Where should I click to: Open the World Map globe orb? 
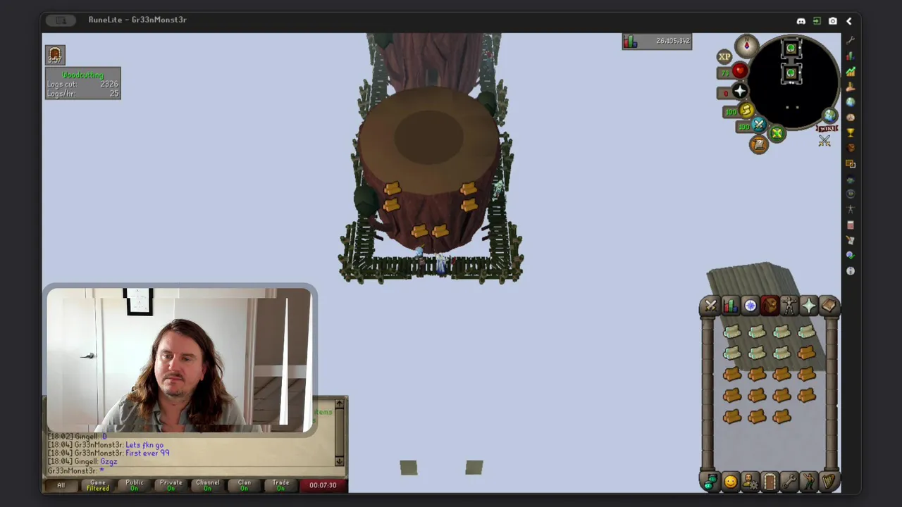tap(829, 116)
